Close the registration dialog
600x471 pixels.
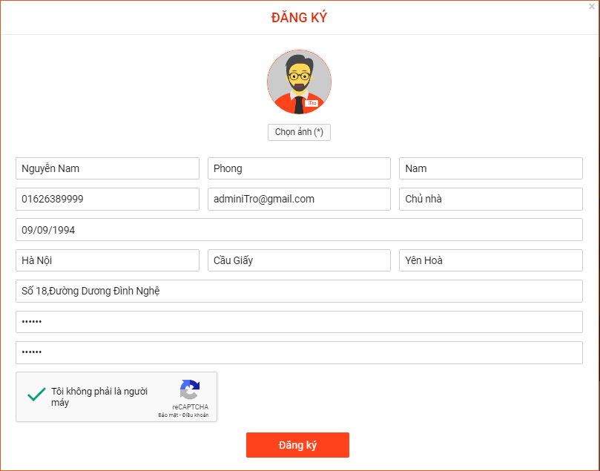pos(591,6)
